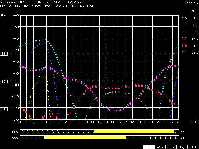The width and height of the screenshot is (199, 149).
Task: Click the hp sunlight bar for Panama
Action: 99,131
